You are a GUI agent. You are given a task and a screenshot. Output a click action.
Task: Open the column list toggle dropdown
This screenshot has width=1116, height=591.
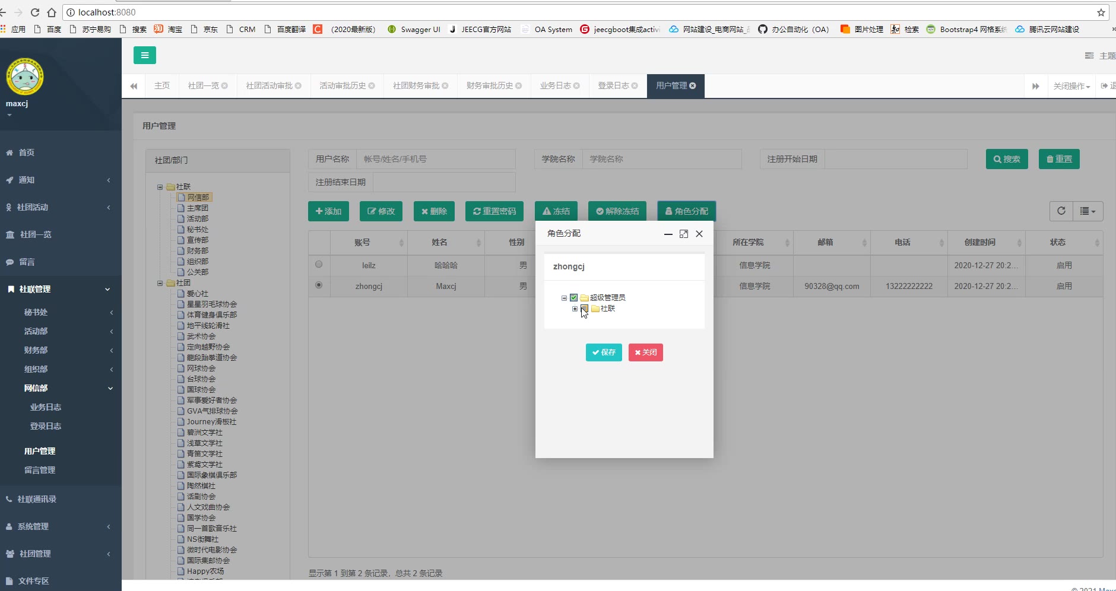click(1088, 211)
